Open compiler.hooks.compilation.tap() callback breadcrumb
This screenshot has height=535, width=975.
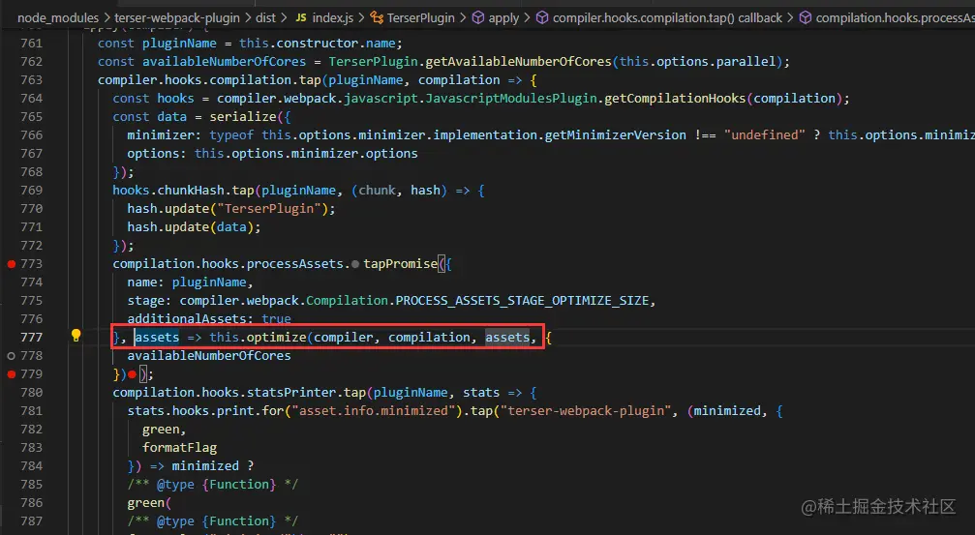[667, 18]
